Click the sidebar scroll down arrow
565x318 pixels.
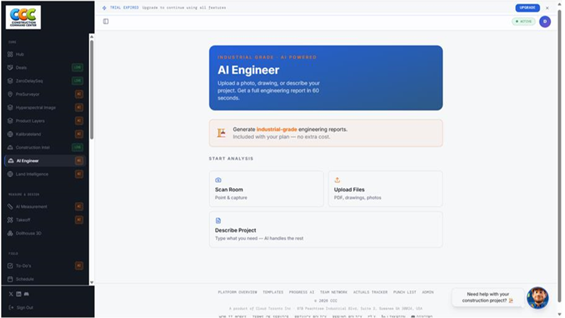(x=92, y=282)
